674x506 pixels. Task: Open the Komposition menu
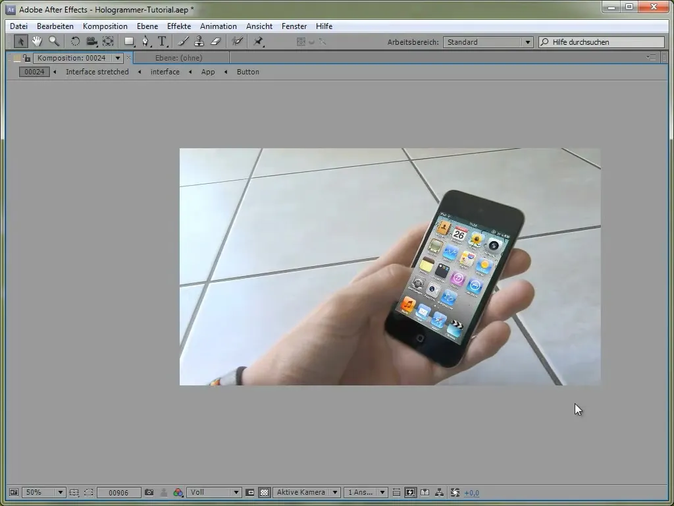click(105, 26)
